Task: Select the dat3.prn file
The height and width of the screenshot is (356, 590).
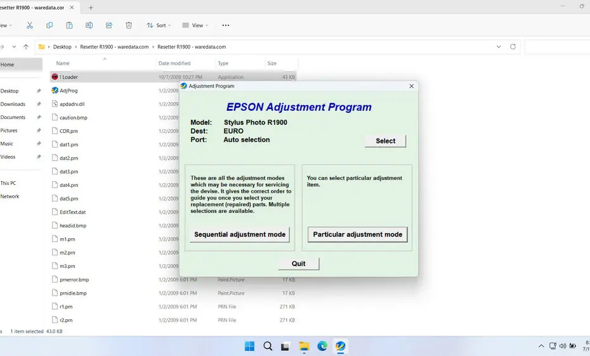Action: [69, 172]
